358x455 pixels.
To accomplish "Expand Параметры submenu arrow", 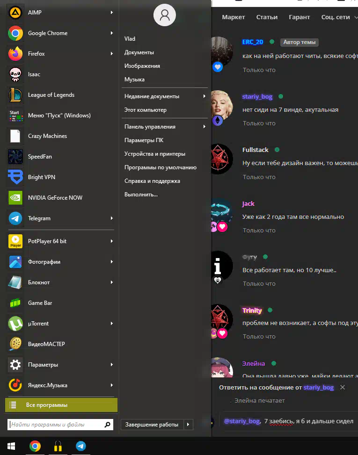I will pos(112,365).
